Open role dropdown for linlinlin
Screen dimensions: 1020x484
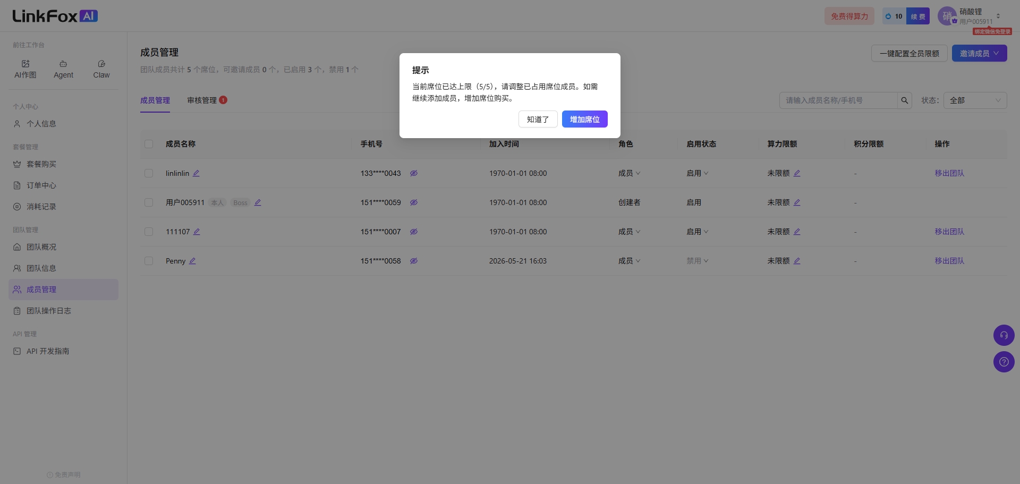point(630,173)
